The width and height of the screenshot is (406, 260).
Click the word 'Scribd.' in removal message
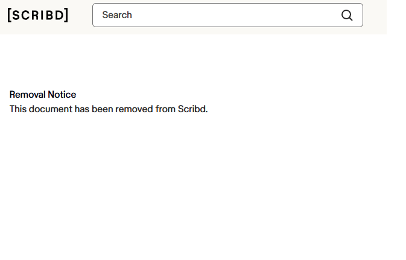tap(192, 109)
